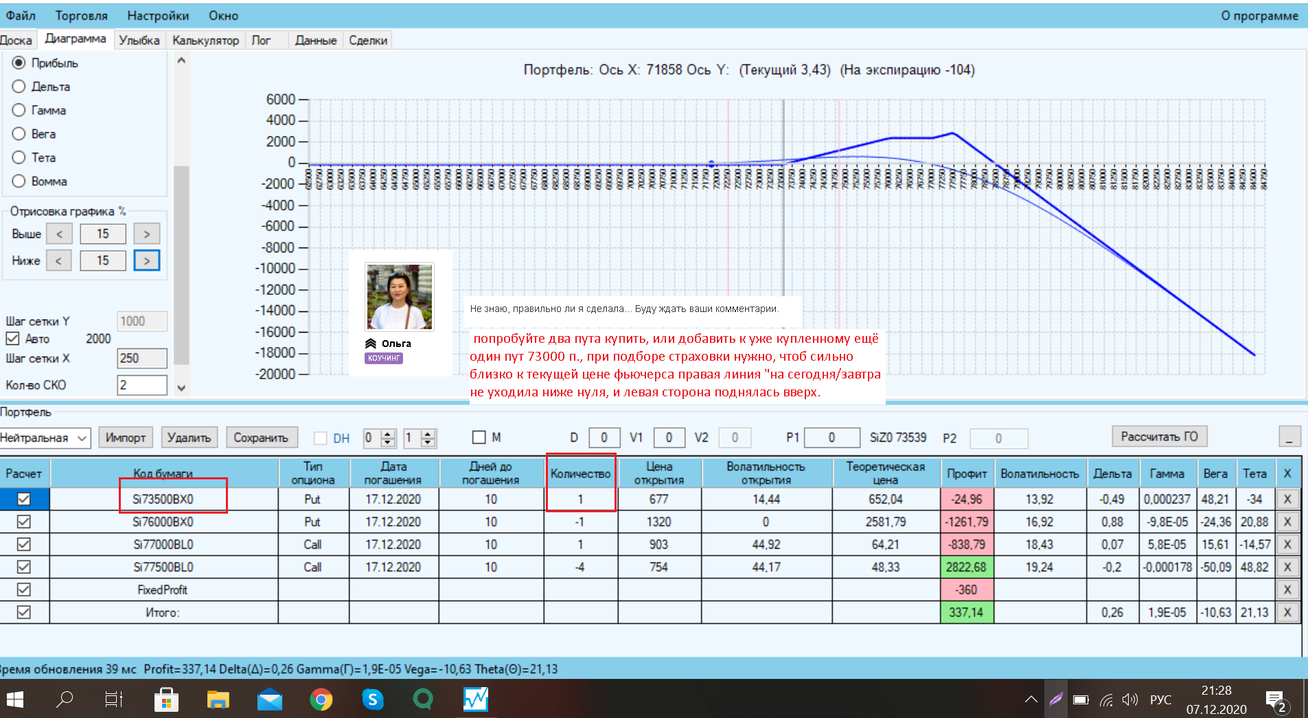Toggle Авто grid step checkbox

pos(12,339)
